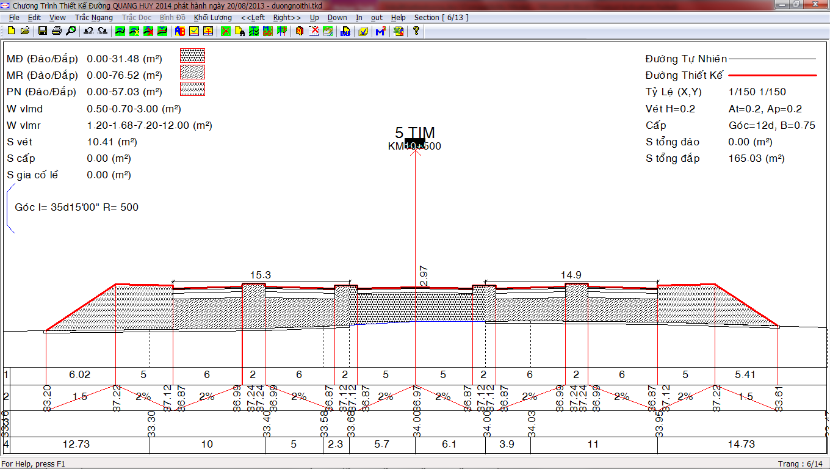Image resolution: width=830 pixels, height=469 pixels.
Task: Click the MR diagonal hatch legend sample
Action: click(x=192, y=73)
